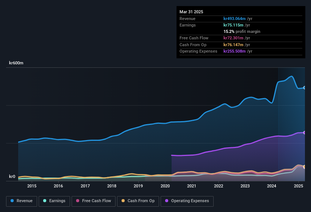Click the Cash From Op label in tooltip
The image size is (311, 212).
[193, 45]
